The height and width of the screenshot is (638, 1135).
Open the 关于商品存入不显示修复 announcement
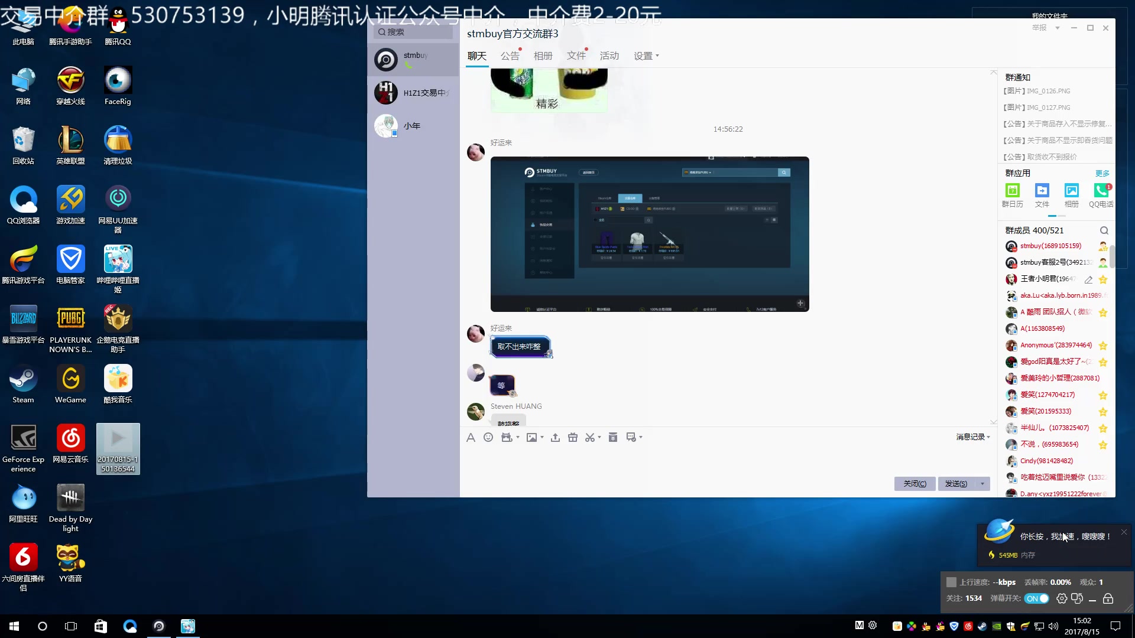1058,124
